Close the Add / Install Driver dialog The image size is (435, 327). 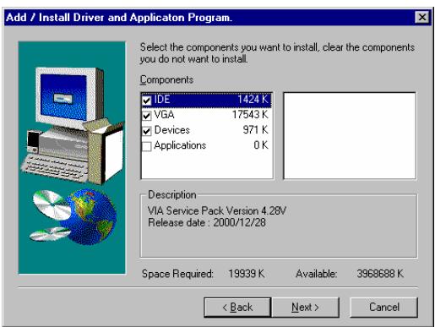tap(421, 18)
